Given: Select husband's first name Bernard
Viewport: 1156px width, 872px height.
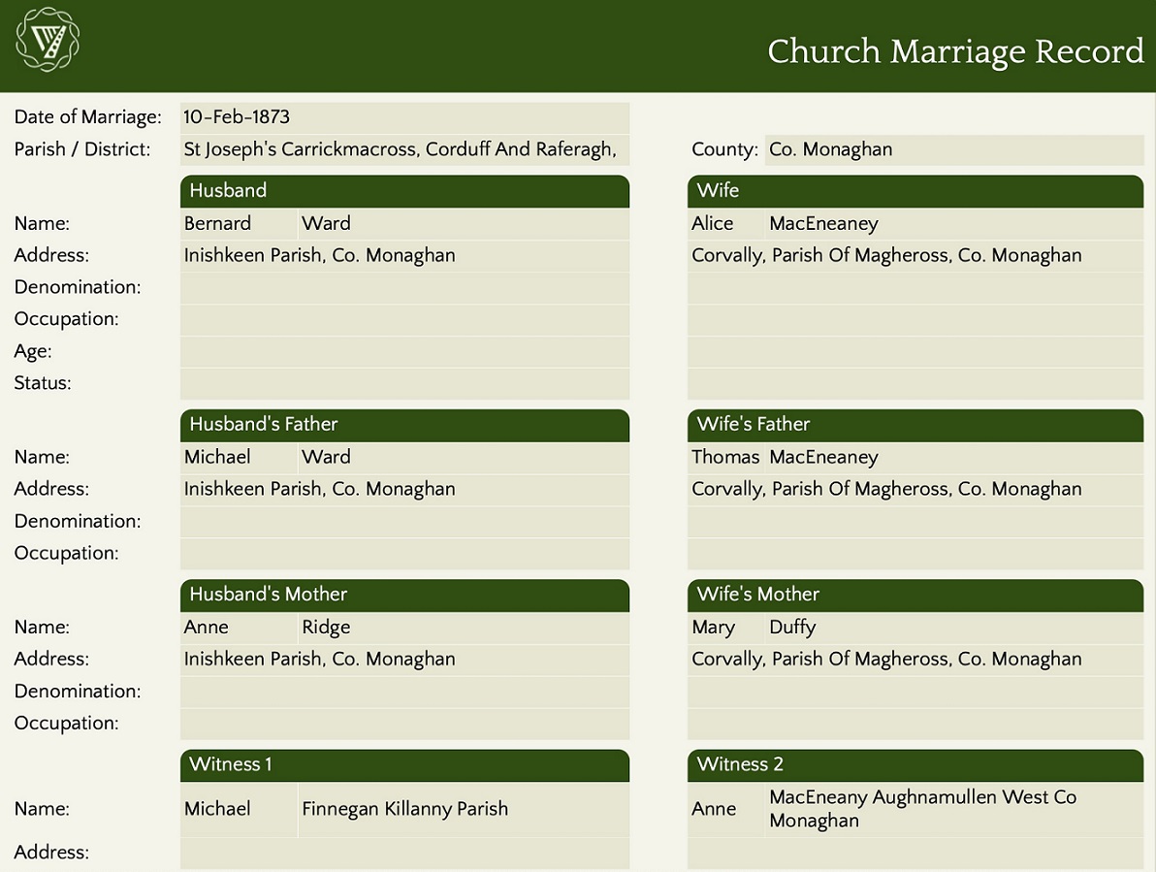Looking at the screenshot, I should tap(238, 224).
